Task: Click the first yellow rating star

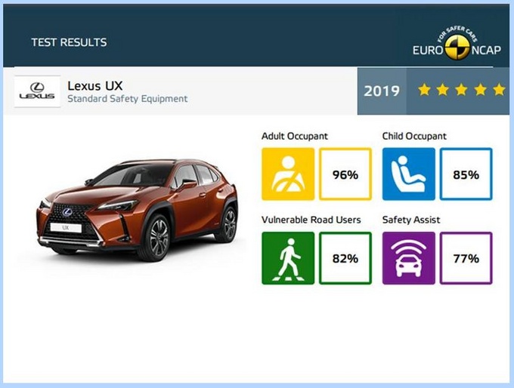Action: 424,89
